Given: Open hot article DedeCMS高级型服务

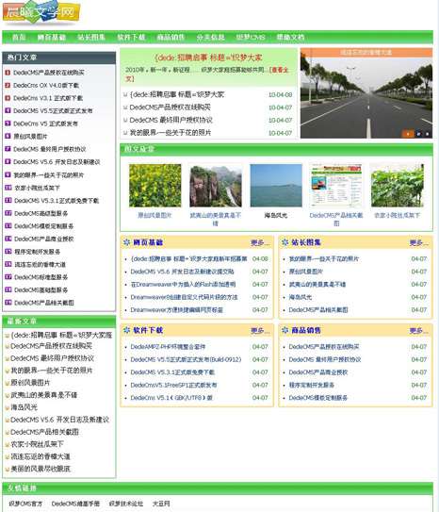Looking at the screenshot, I should (41, 213).
